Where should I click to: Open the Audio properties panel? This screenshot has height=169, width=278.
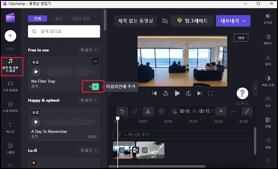[x=268, y=19]
